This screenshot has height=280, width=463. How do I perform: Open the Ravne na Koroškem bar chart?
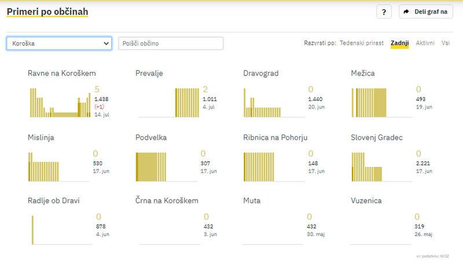(60, 103)
